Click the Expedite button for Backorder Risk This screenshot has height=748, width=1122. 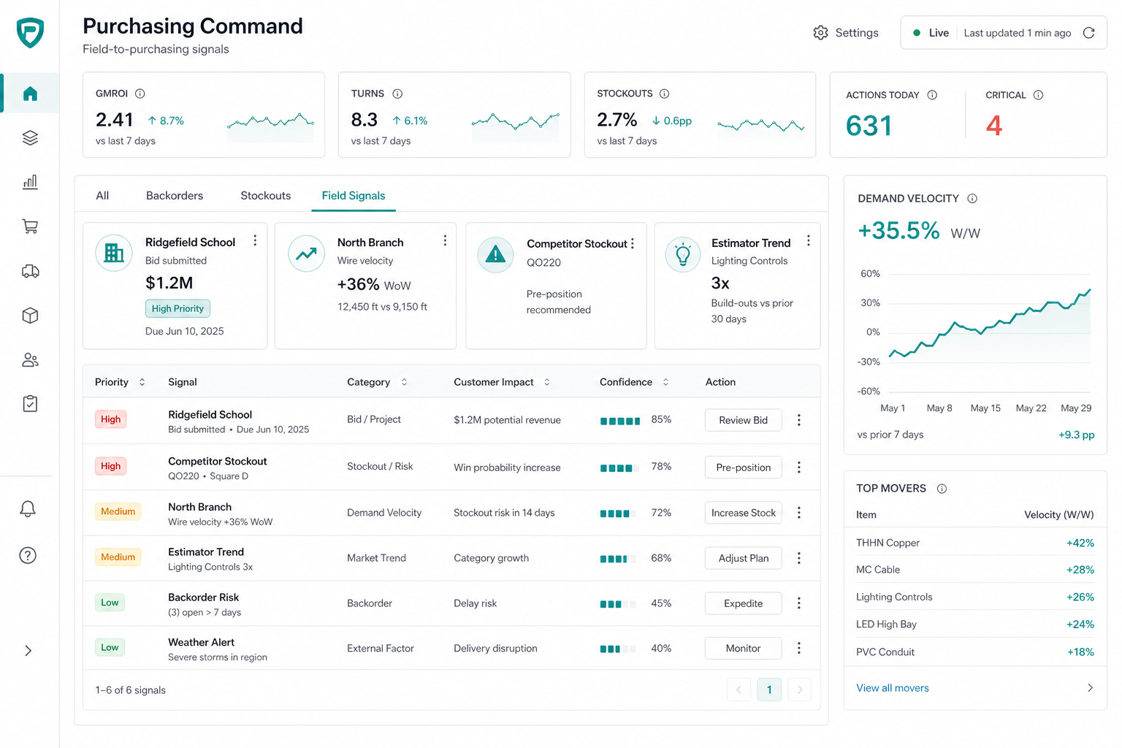(x=743, y=603)
